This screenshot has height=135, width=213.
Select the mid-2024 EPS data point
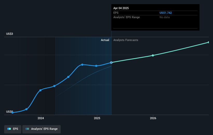68,77
